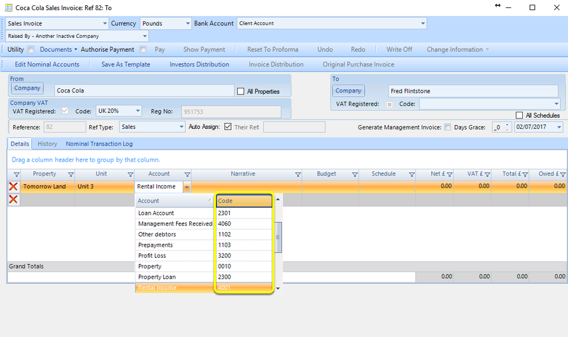Viewport: 568px width, 337px height.
Task: Open the VAT £ column filter icon
Action: coord(487,175)
